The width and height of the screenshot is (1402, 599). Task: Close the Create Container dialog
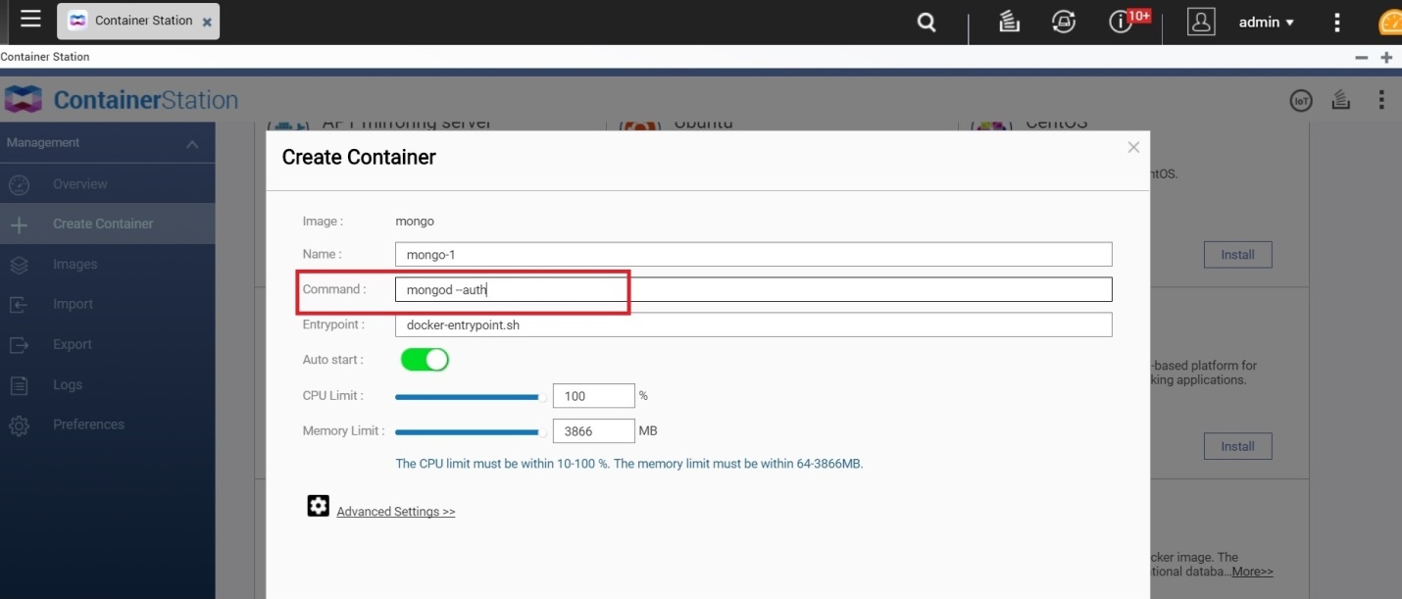point(1133,147)
